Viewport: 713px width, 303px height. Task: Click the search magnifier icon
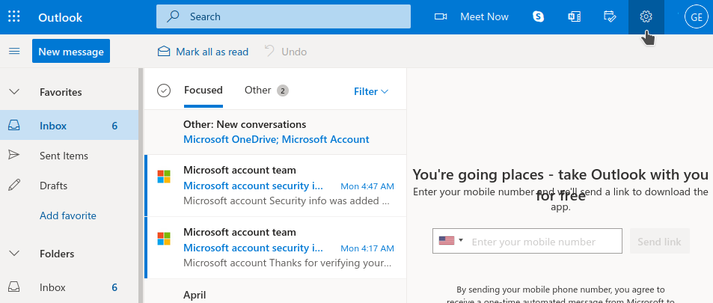pos(173,16)
